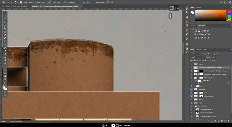
Task: Open the smoothing options gear
Action: click(83, 2)
